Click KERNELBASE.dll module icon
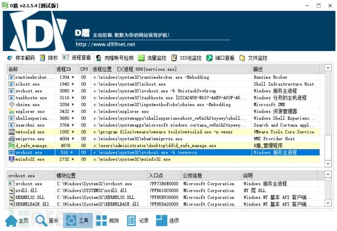337x231 pixels. (x=12, y=204)
